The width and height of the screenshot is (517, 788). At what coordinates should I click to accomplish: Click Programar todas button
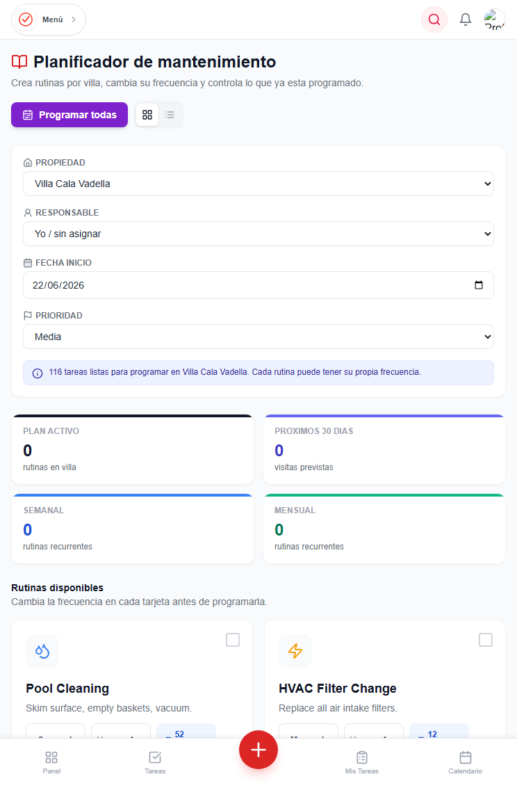(69, 115)
